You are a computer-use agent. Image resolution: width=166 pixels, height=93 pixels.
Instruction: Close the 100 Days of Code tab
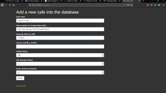tap(100, 1)
